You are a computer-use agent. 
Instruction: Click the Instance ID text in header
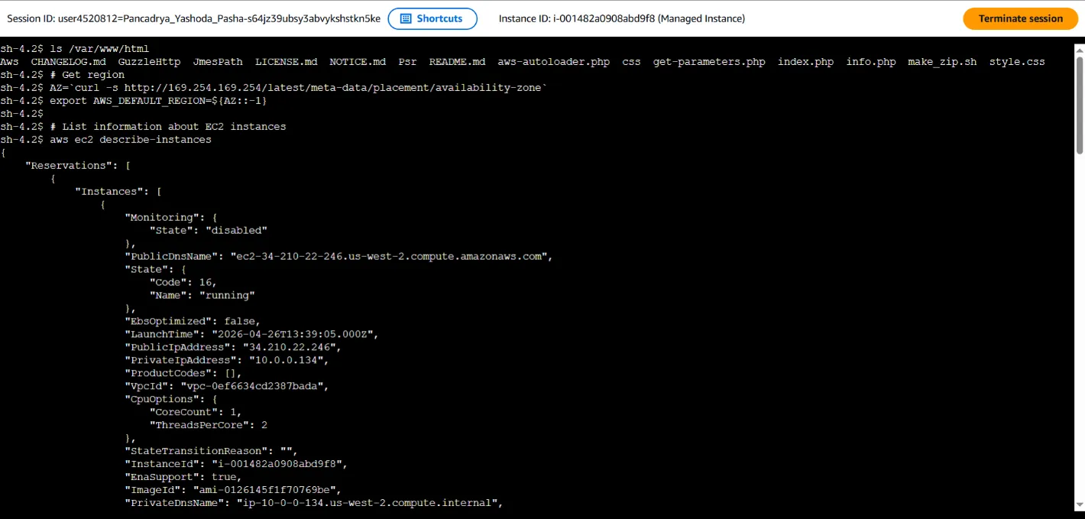tap(622, 18)
